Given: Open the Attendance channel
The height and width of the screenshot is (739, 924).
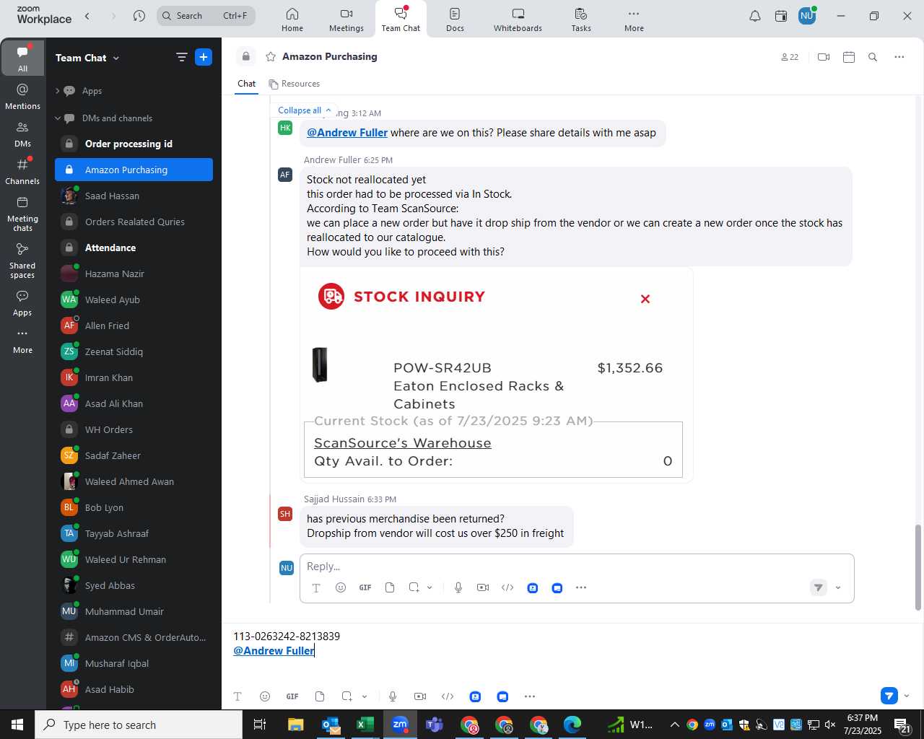Looking at the screenshot, I should 134,248.
